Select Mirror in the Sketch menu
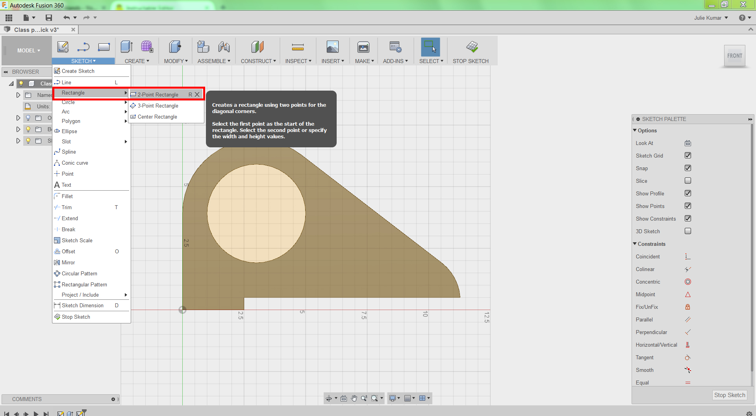756x416 pixels. pos(91,262)
